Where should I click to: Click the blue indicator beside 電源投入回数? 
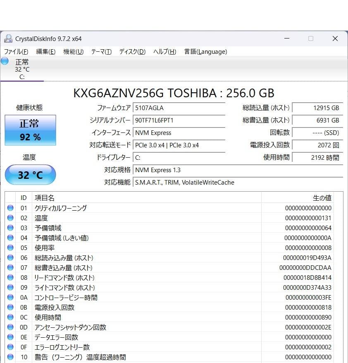pos(10,307)
